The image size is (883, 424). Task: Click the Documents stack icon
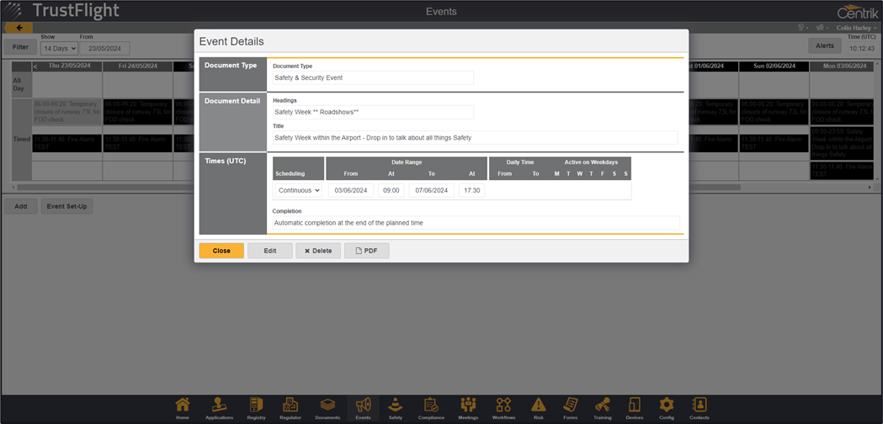(327, 407)
